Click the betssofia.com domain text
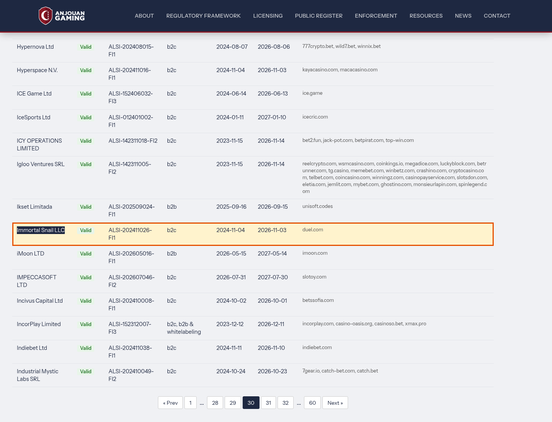552x422 pixels. pyautogui.click(x=318, y=300)
